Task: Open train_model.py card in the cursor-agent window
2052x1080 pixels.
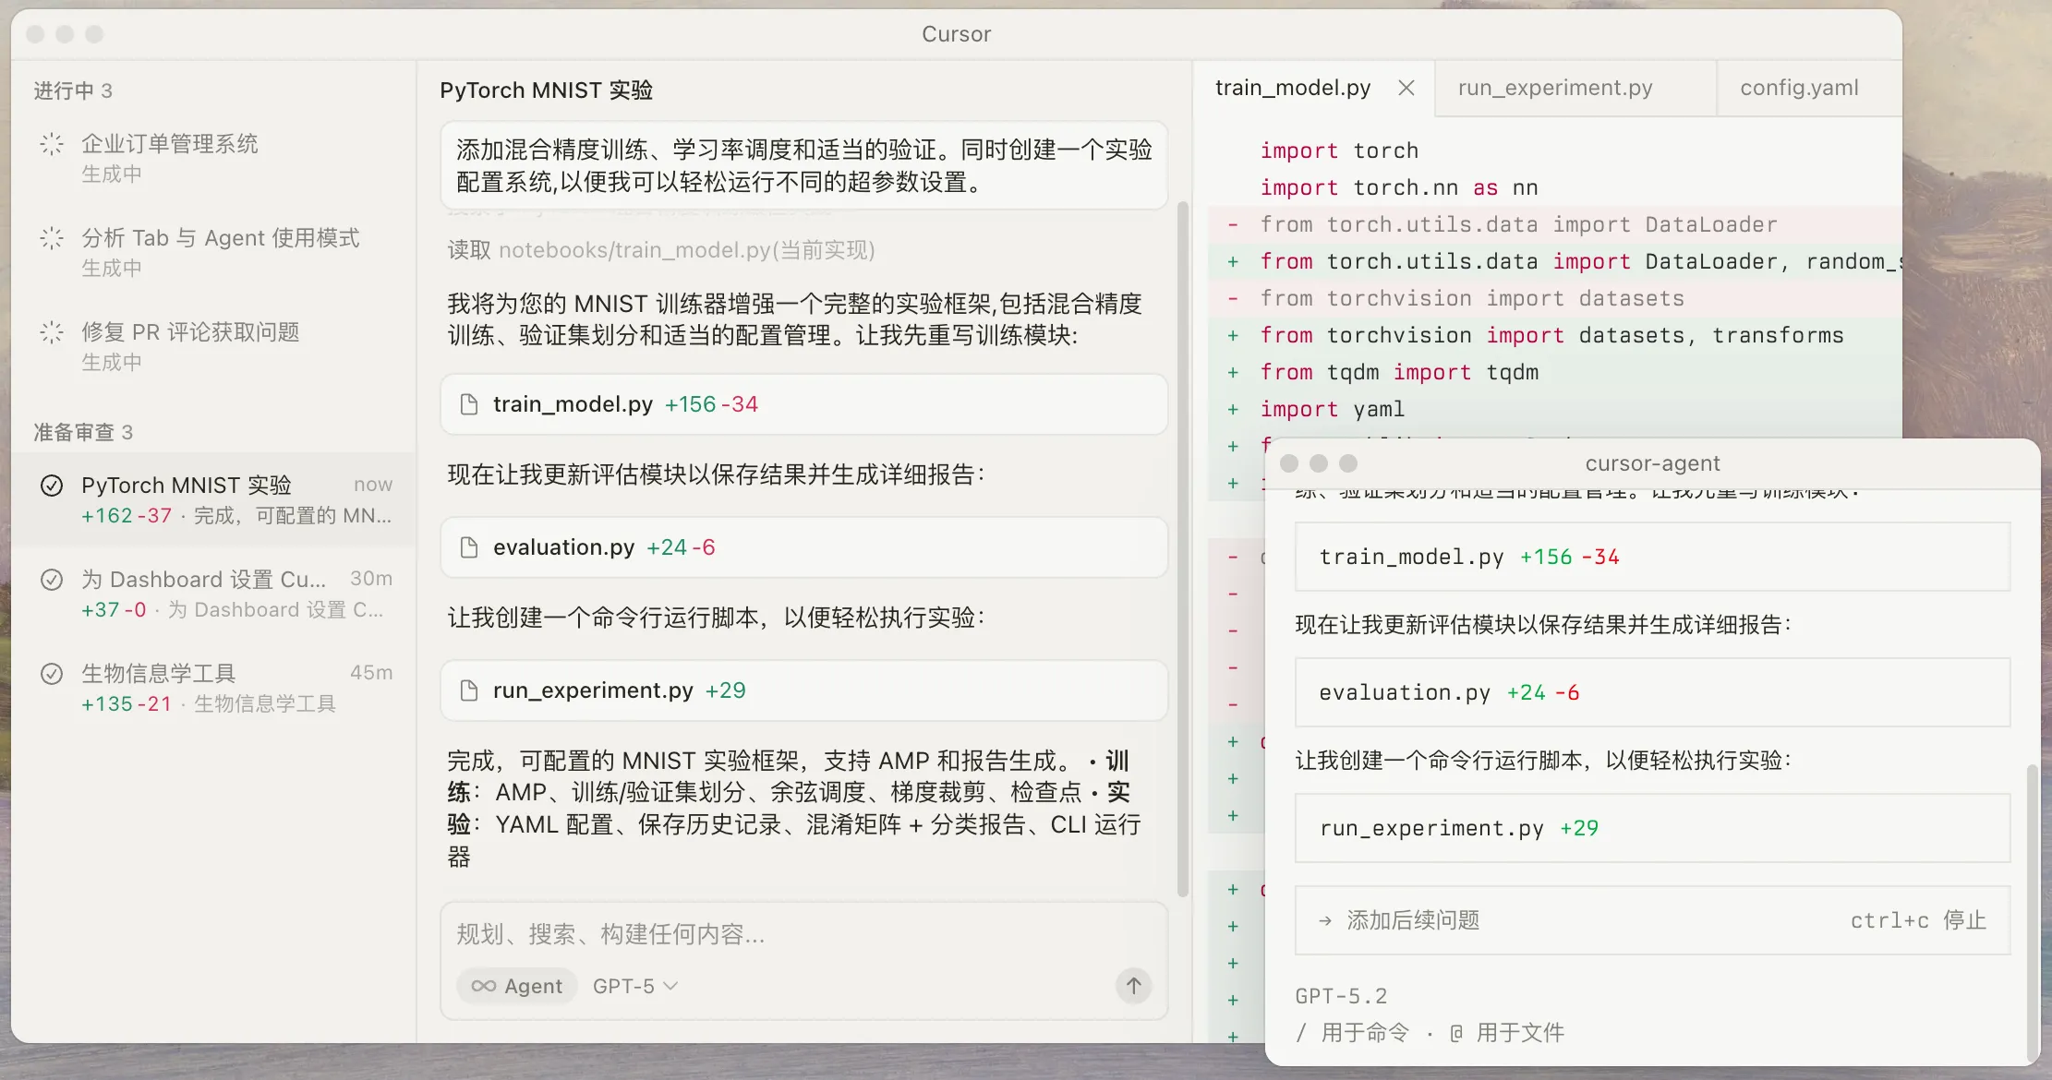Action: tap(1652, 557)
